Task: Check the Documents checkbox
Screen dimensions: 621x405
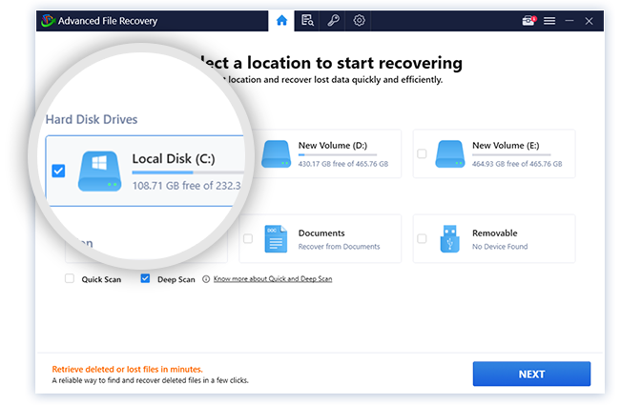Action: tap(248, 238)
